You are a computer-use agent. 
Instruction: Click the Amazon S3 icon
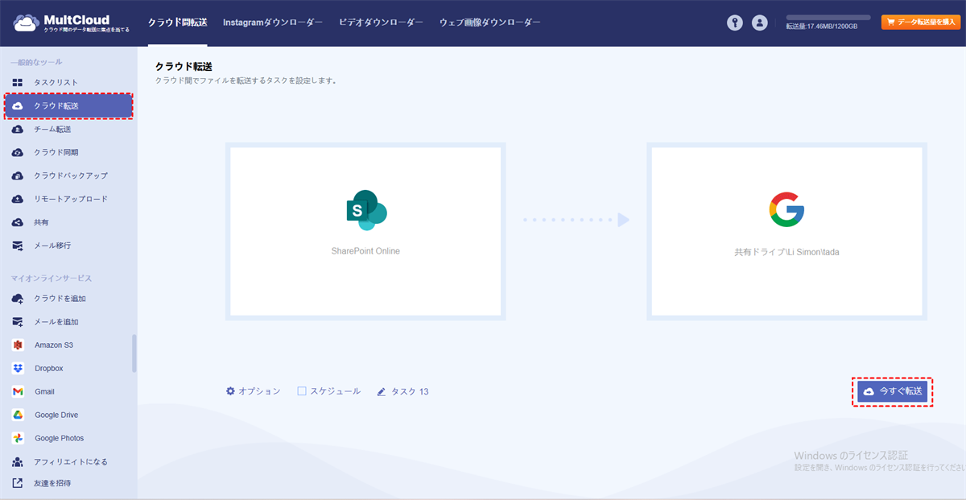point(18,345)
